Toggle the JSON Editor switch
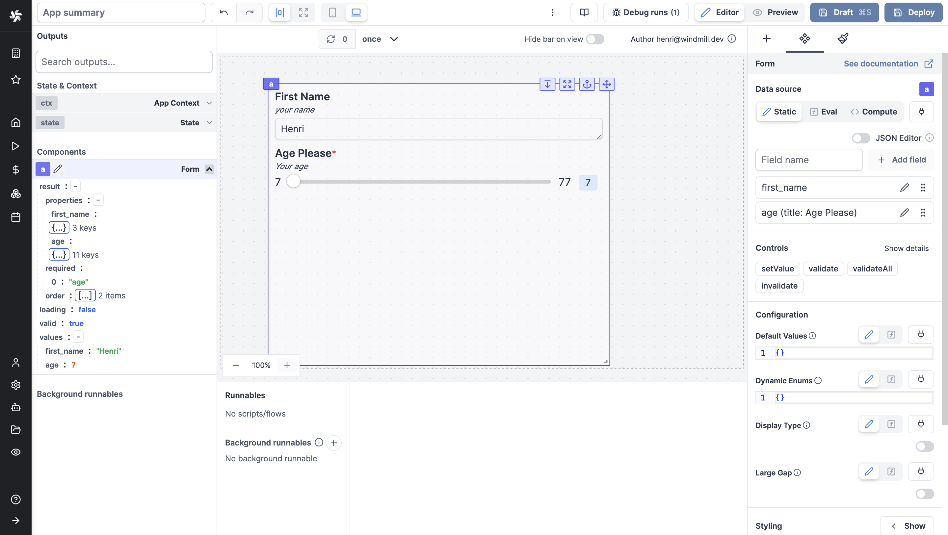948x535 pixels. (x=861, y=138)
